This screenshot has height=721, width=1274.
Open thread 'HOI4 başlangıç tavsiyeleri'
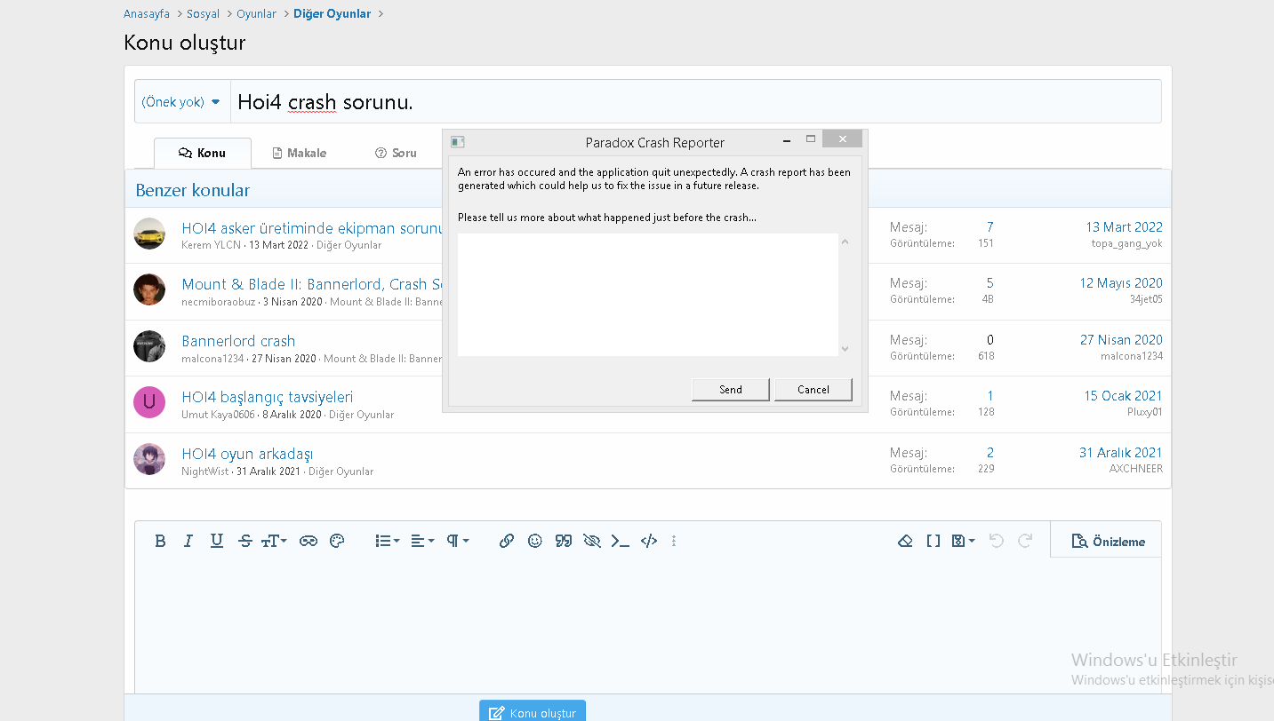pyautogui.click(x=268, y=397)
